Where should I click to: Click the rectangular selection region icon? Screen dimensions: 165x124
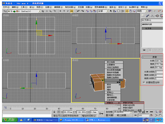point(118,11)
